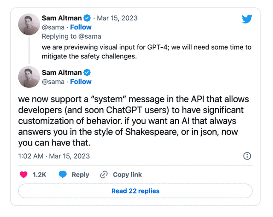
Task: Click the "Copy link" text label
Action: pos(127,174)
